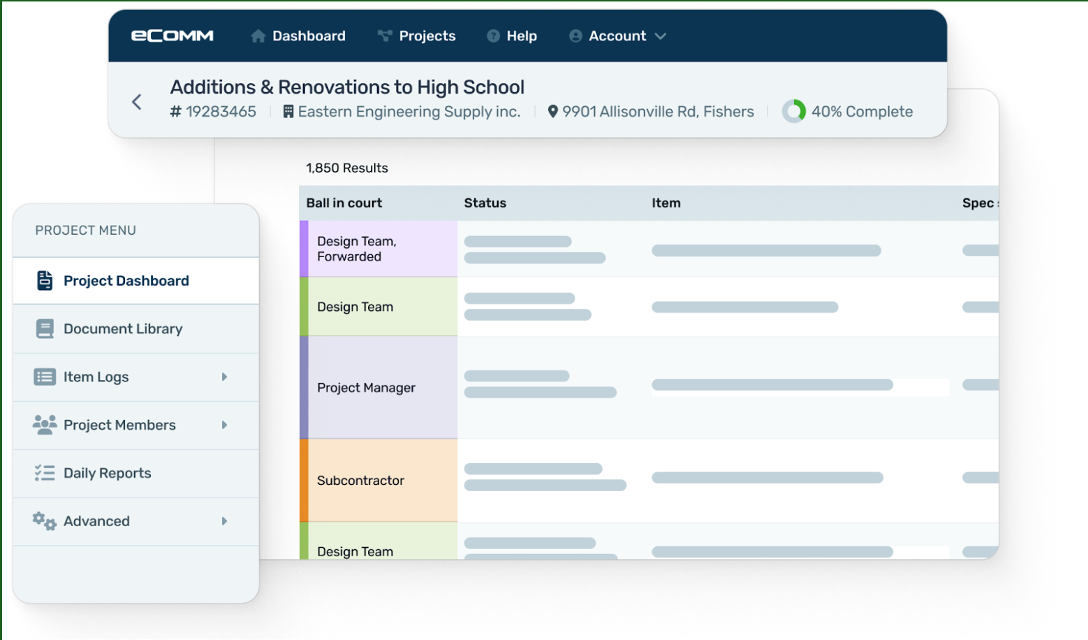Open the Project Dashboard page
This screenshot has height=640, width=1088.
coord(126,280)
